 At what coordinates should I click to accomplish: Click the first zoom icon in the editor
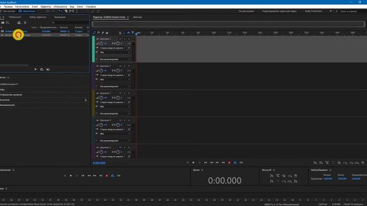[315, 163]
